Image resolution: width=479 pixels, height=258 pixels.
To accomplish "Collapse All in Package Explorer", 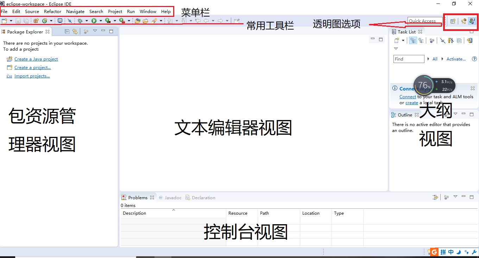I will (67, 31).
